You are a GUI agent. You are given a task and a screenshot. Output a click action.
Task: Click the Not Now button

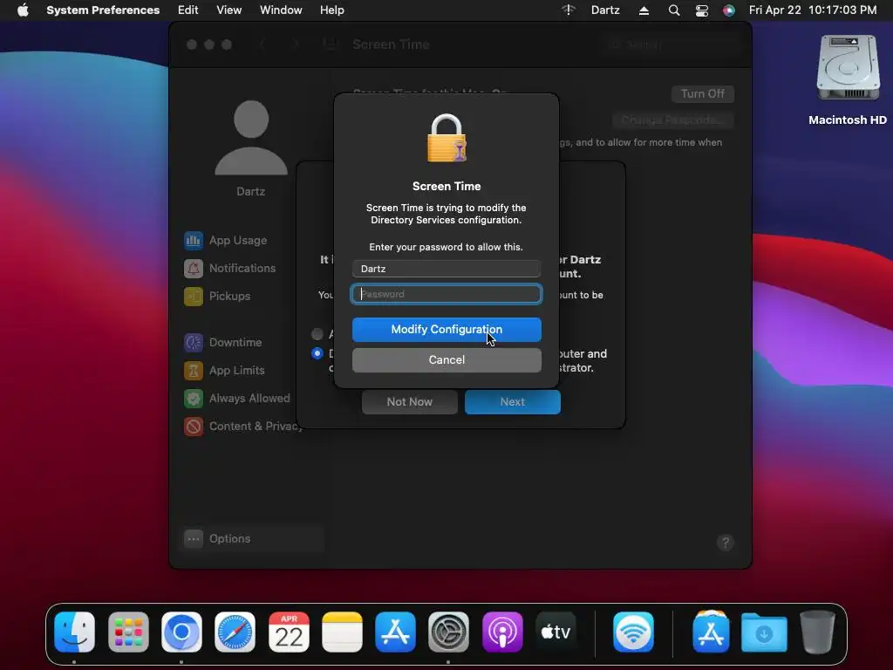[x=410, y=401]
